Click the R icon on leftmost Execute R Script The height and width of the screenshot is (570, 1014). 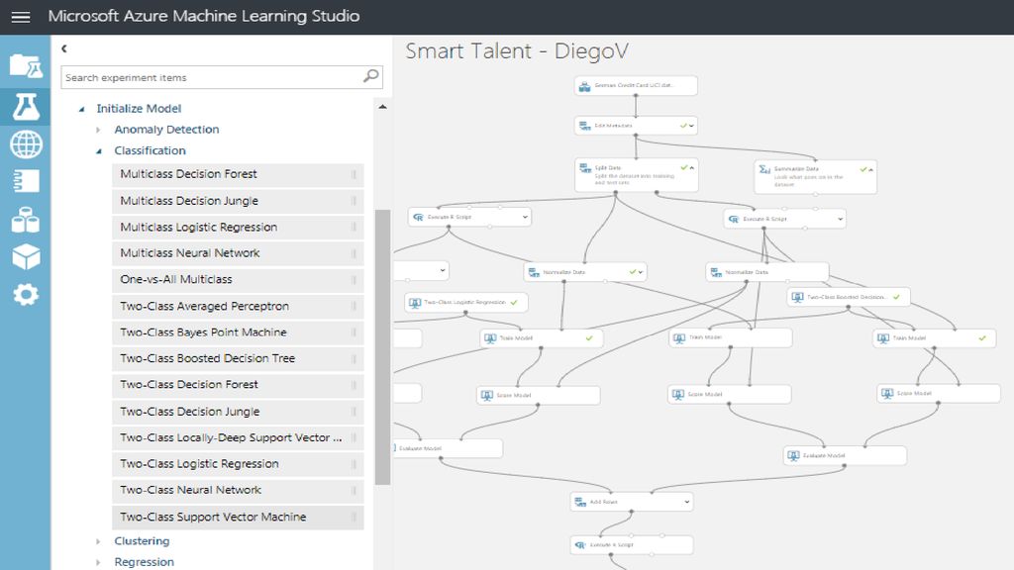pos(418,217)
